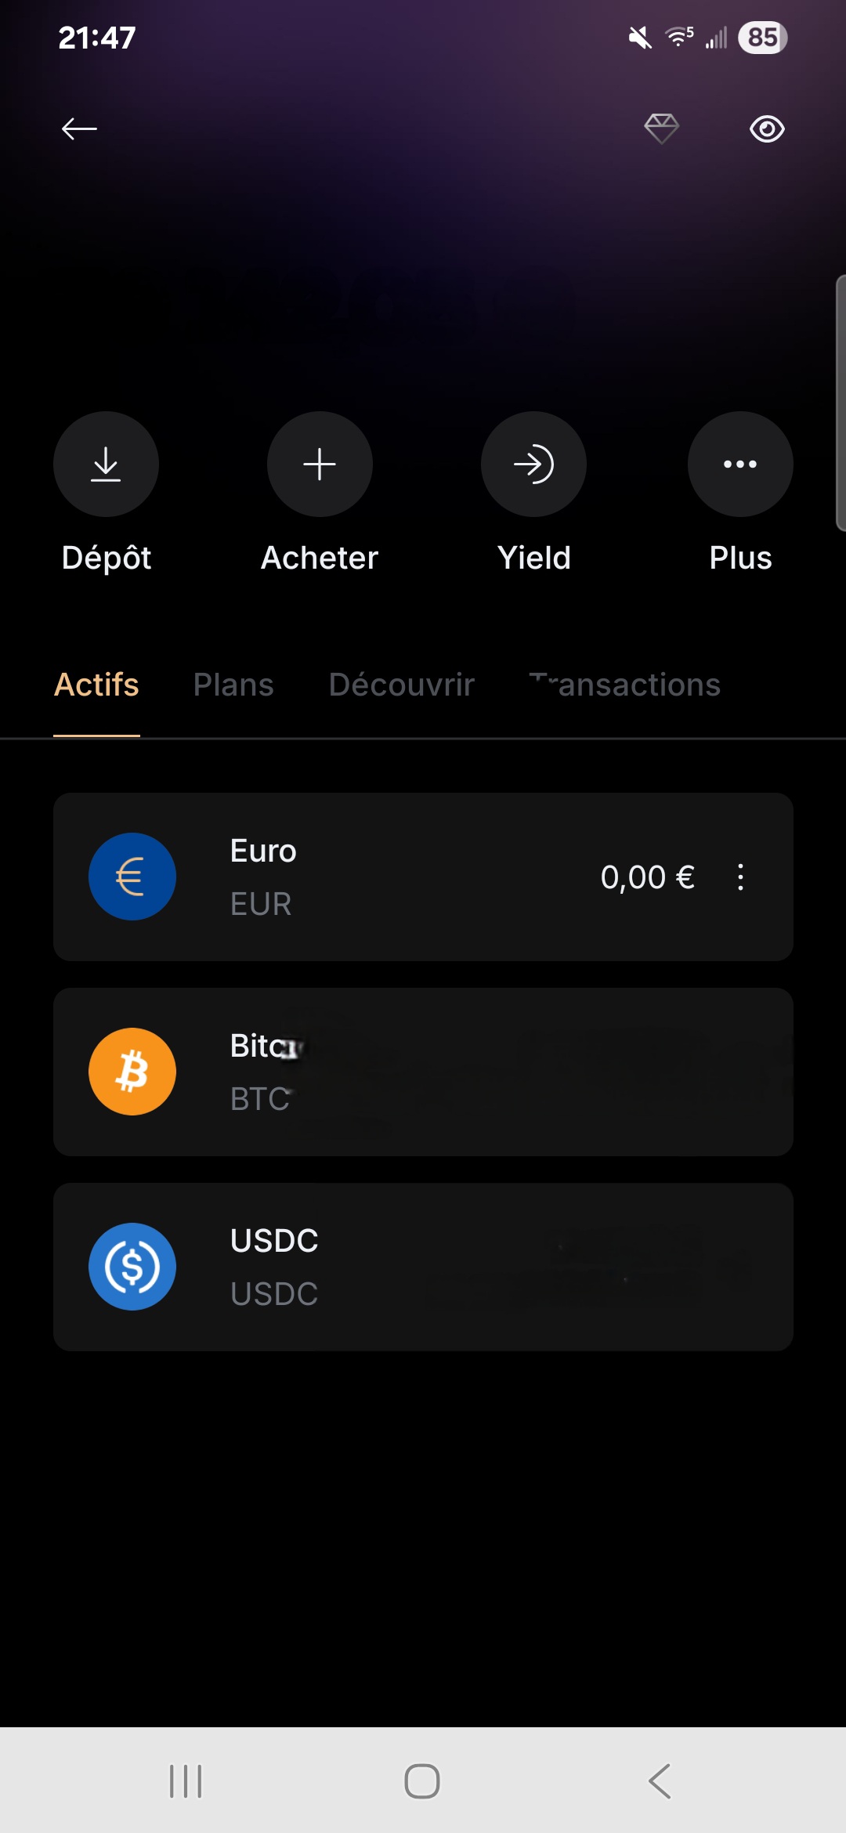Tap the side edge panel handle
Screen dimensions: 846x1833
(840, 403)
